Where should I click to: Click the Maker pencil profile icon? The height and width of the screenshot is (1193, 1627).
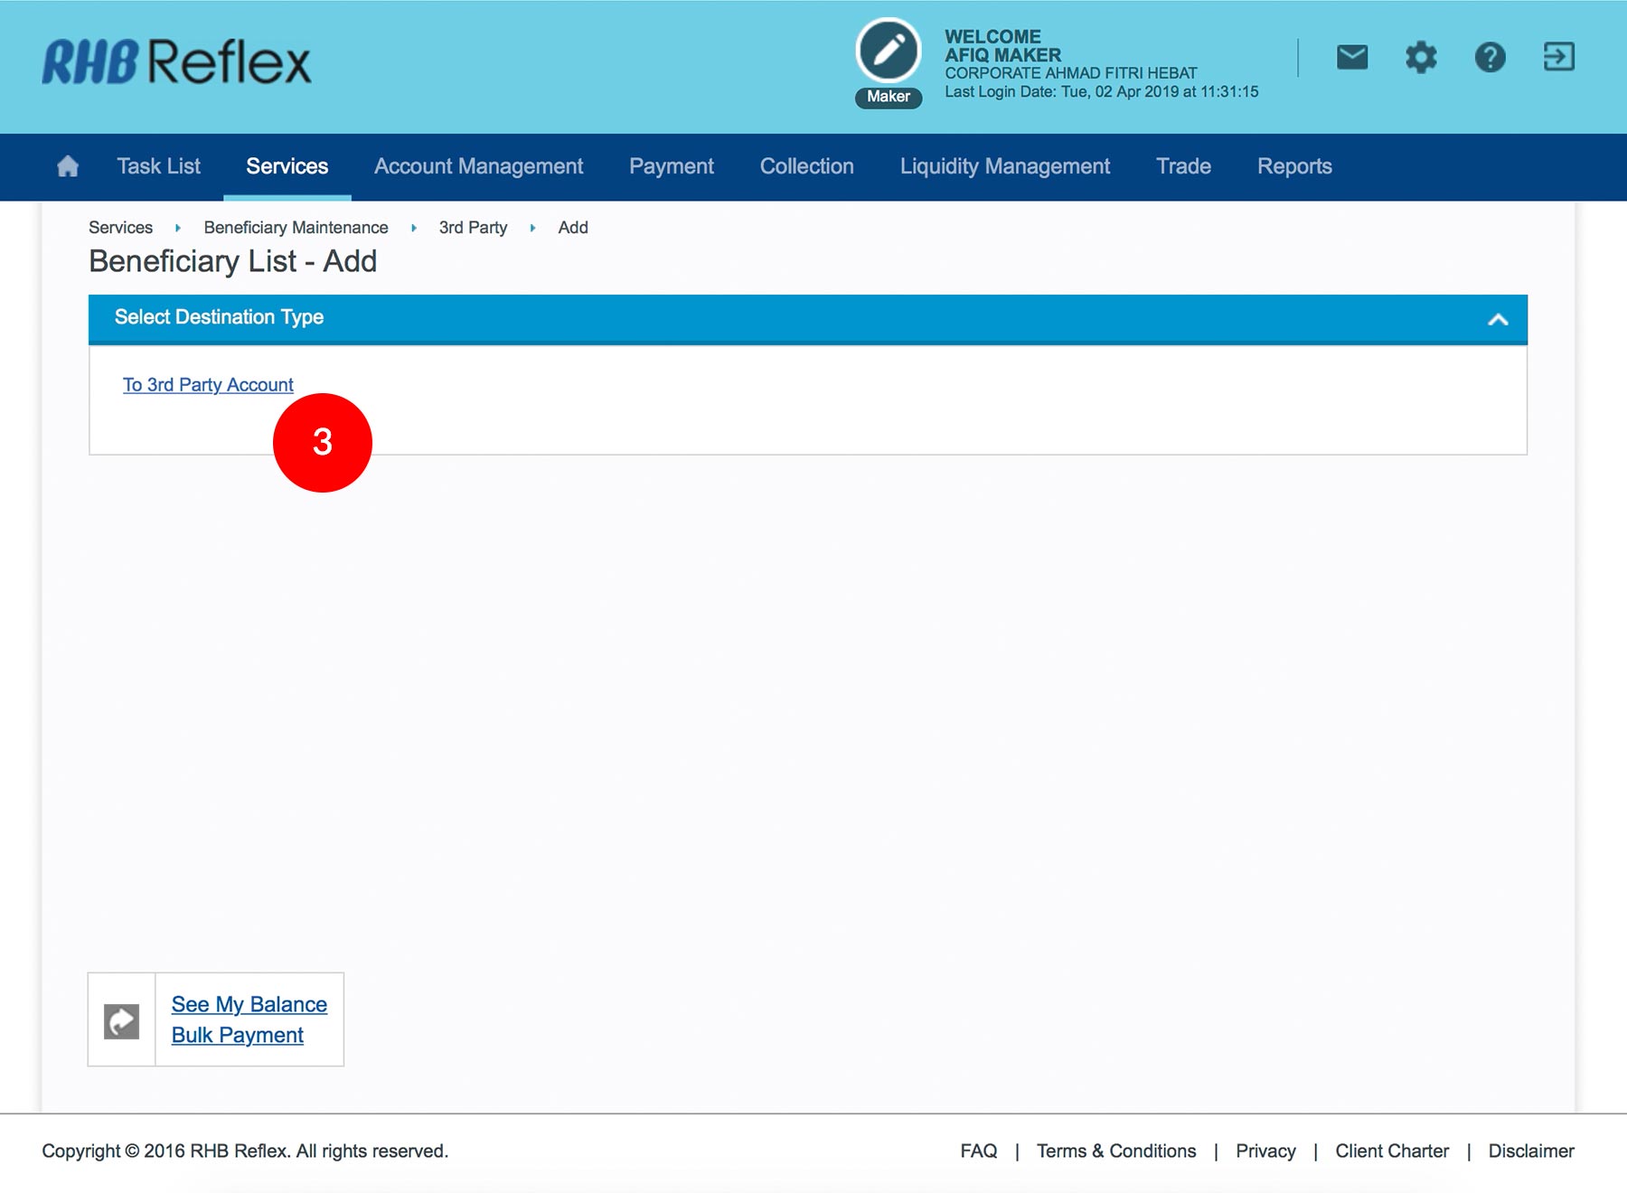tap(889, 52)
